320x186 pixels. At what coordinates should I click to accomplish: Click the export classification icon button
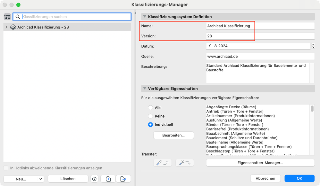(123, 179)
